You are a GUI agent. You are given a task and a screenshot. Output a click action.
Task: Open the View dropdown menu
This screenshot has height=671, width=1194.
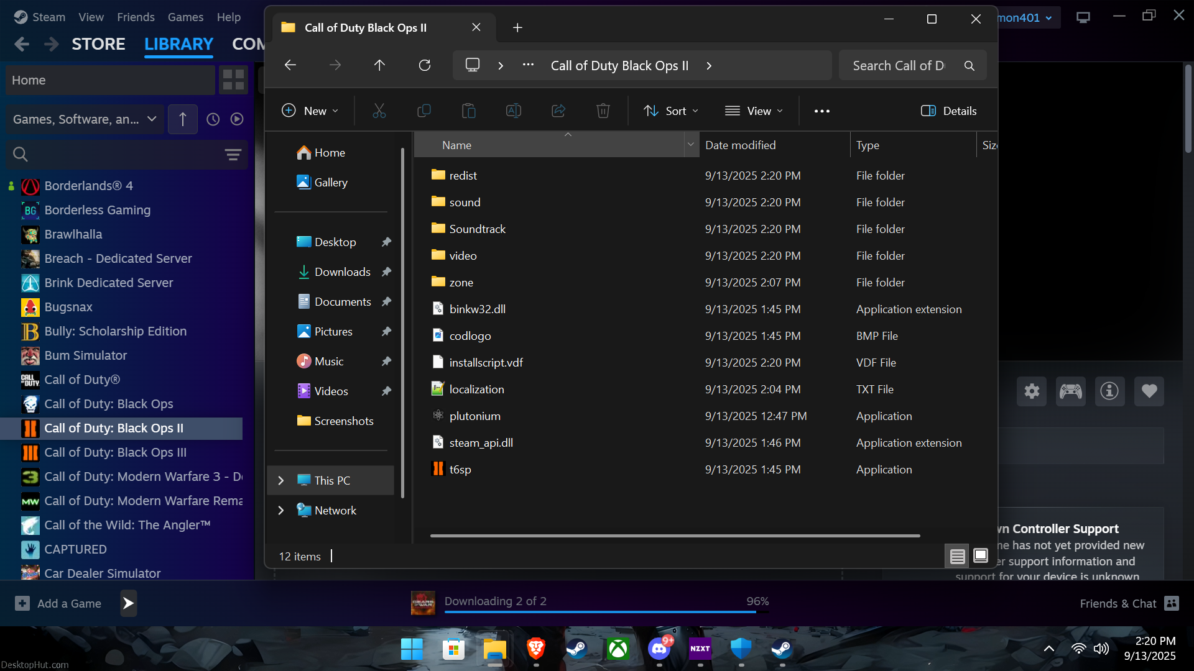[754, 111]
